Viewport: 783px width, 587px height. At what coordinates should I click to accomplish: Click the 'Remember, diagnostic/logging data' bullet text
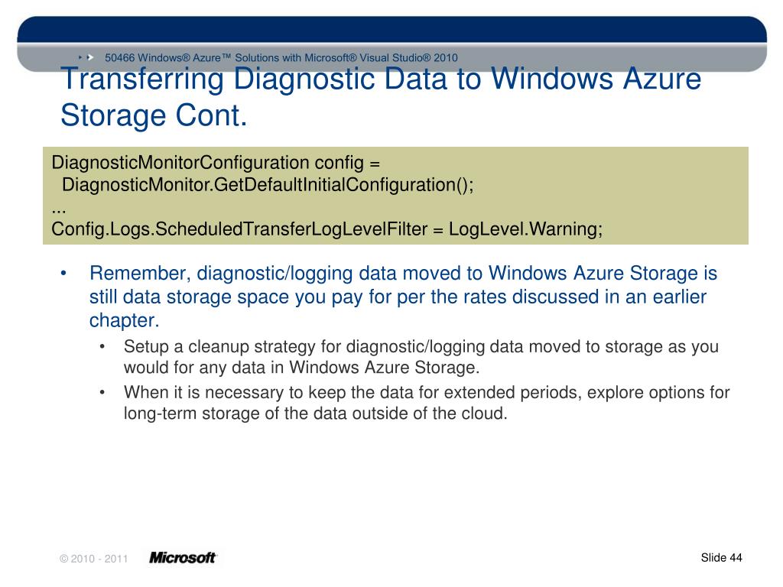[404, 297]
